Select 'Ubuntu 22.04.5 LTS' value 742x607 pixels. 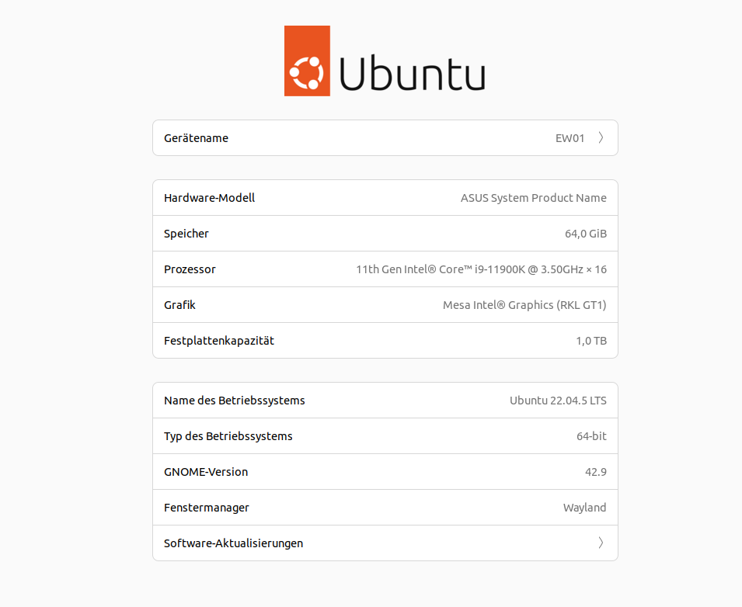tap(558, 401)
